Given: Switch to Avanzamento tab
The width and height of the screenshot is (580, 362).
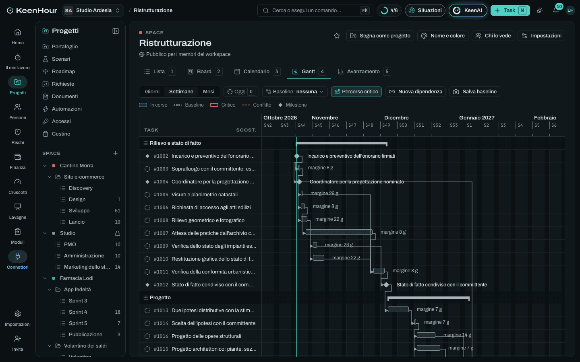Looking at the screenshot, I should pyautogui.click(x=364, y=72).
